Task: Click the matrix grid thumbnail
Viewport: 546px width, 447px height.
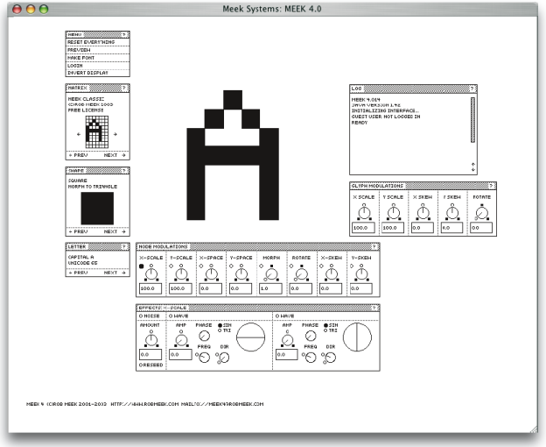Action: pos(97,132)
